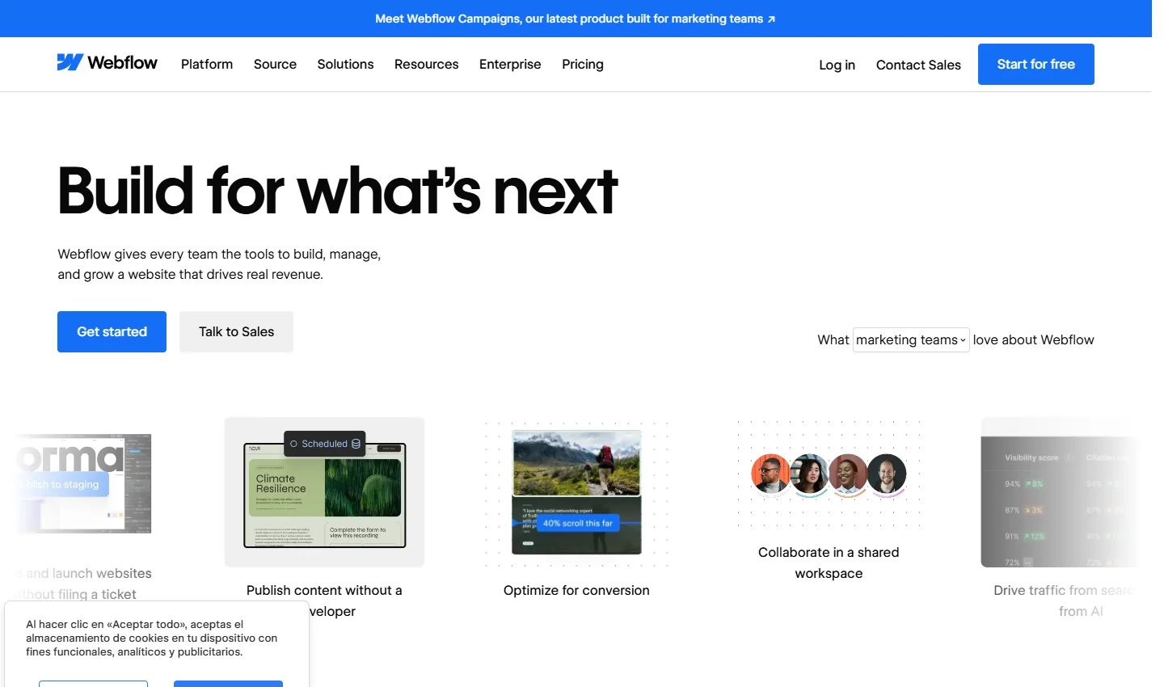The image size is (1164, 687).
Task: Open the Platform menu
Action: coord(207,64)
